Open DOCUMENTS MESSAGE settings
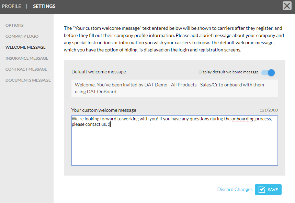 tap(28, 80)
